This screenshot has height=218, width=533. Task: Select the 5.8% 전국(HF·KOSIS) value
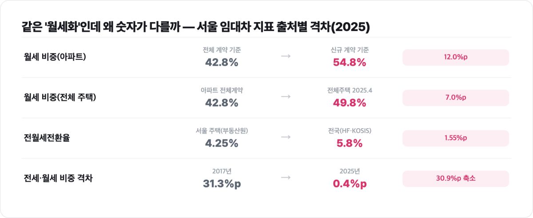click(x=350, y=143)
